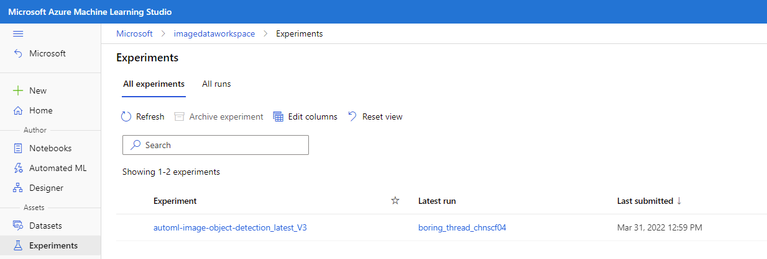Open automl-image-object-detection_latest_V3 experiment
This screenshot has height=259, width=767.
(230, 227)
